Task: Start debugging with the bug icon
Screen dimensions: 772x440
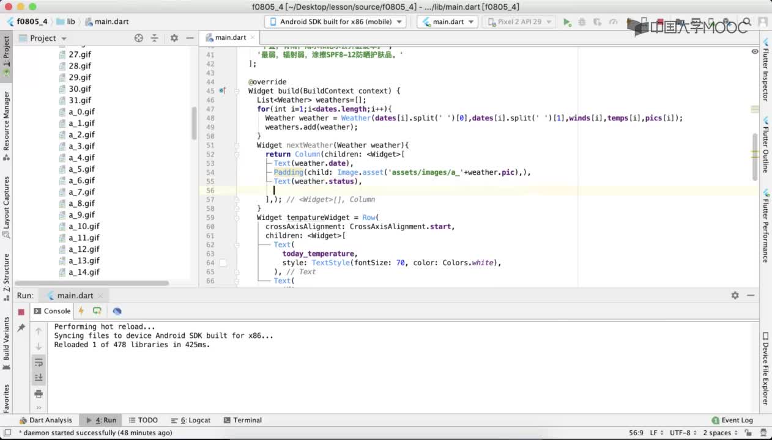Action: point(582,22)
